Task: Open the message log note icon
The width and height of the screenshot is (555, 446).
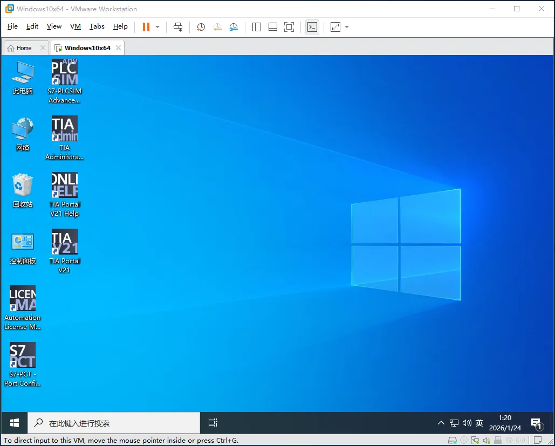Action: 538,440
